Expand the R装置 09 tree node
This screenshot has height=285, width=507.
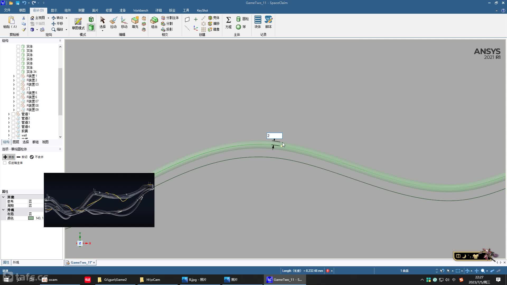point(14,110)
